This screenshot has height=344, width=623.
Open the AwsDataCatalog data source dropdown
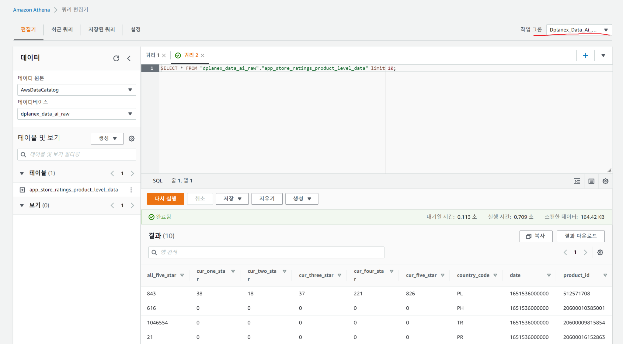click(77, 90)
